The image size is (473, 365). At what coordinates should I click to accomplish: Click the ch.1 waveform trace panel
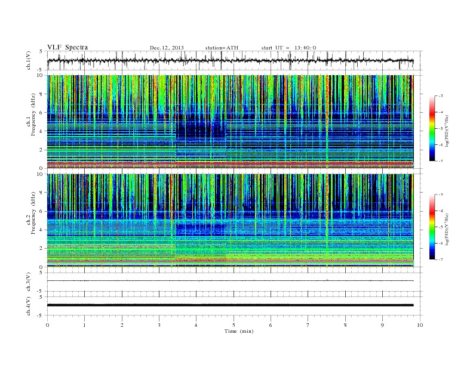tap(235, 60)
